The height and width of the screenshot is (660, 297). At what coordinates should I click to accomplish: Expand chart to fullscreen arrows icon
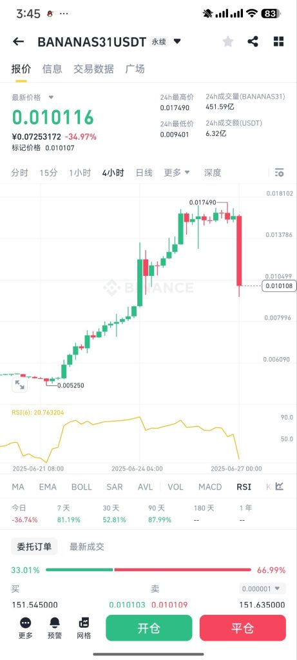click(19, 384)
